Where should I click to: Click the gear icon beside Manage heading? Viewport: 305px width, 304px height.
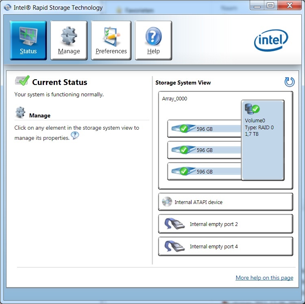pos(20,112)
